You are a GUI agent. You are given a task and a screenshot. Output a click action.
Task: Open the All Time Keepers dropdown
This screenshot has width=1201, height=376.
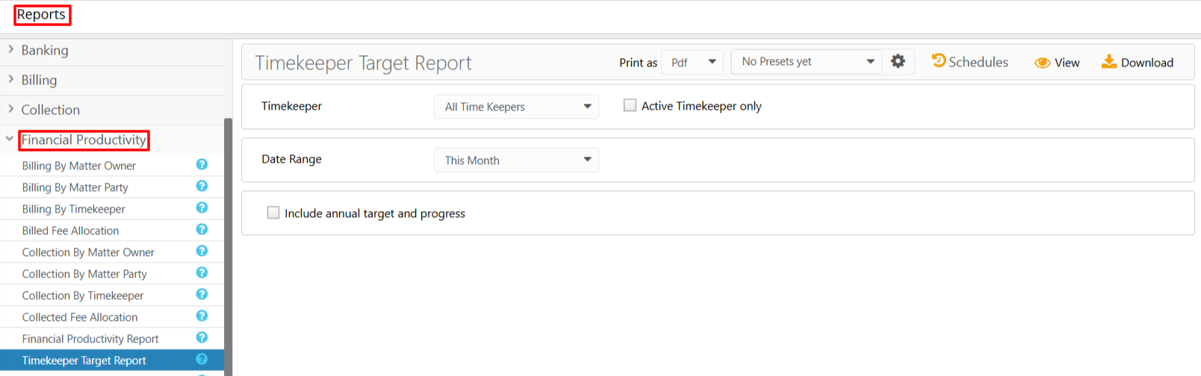(516, 107)
